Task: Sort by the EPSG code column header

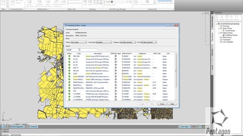Action: (157, 54)
